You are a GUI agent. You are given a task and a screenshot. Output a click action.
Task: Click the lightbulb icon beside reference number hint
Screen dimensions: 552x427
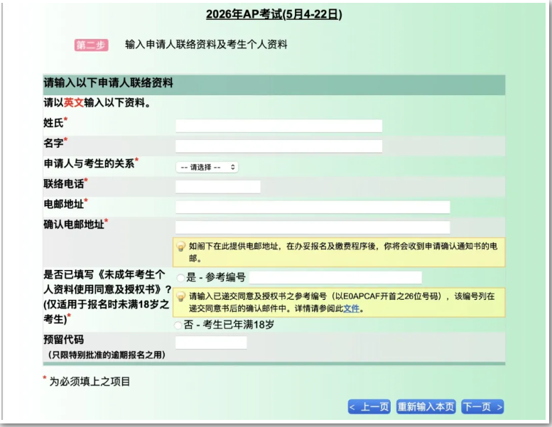(x=180, y=296)
